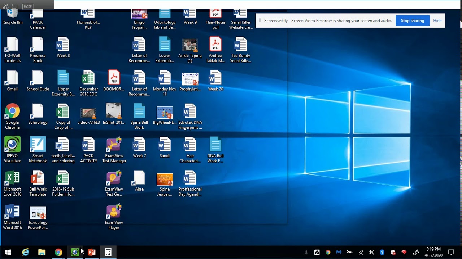This screenshot has height=259, width=462.
Task: Select the Prophylati... presentation file
Action: point(190,81)
